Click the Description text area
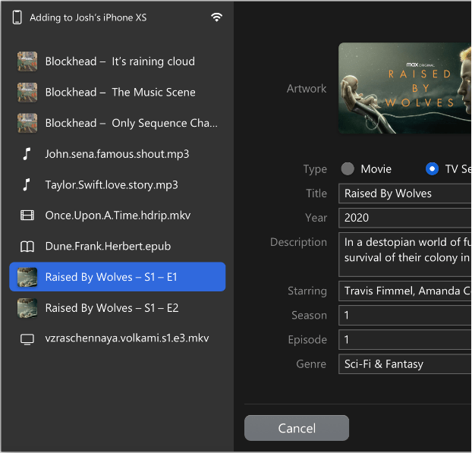This screenshot has width=472, height=453. [405, 254]
